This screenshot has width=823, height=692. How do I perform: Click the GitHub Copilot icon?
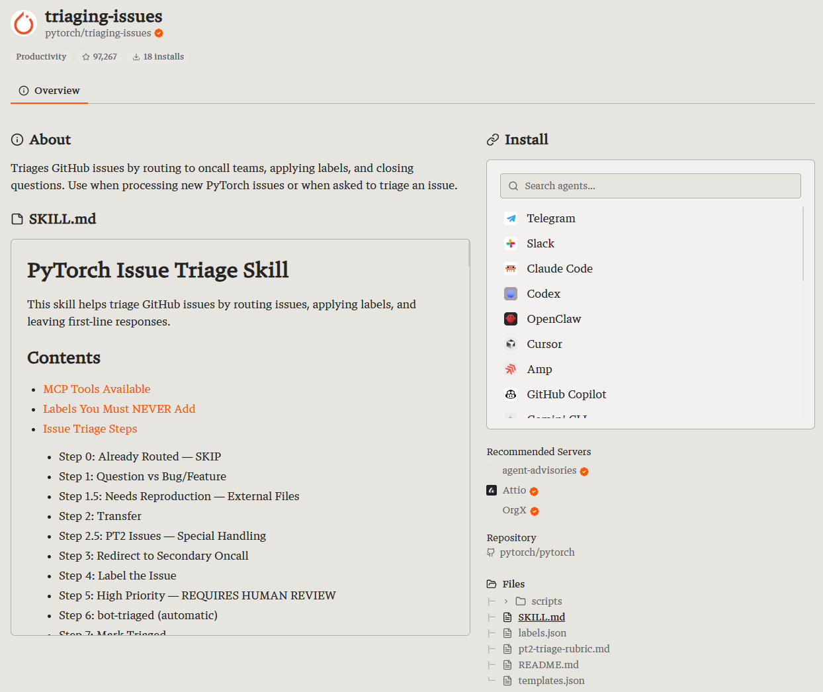click(511, 394)
